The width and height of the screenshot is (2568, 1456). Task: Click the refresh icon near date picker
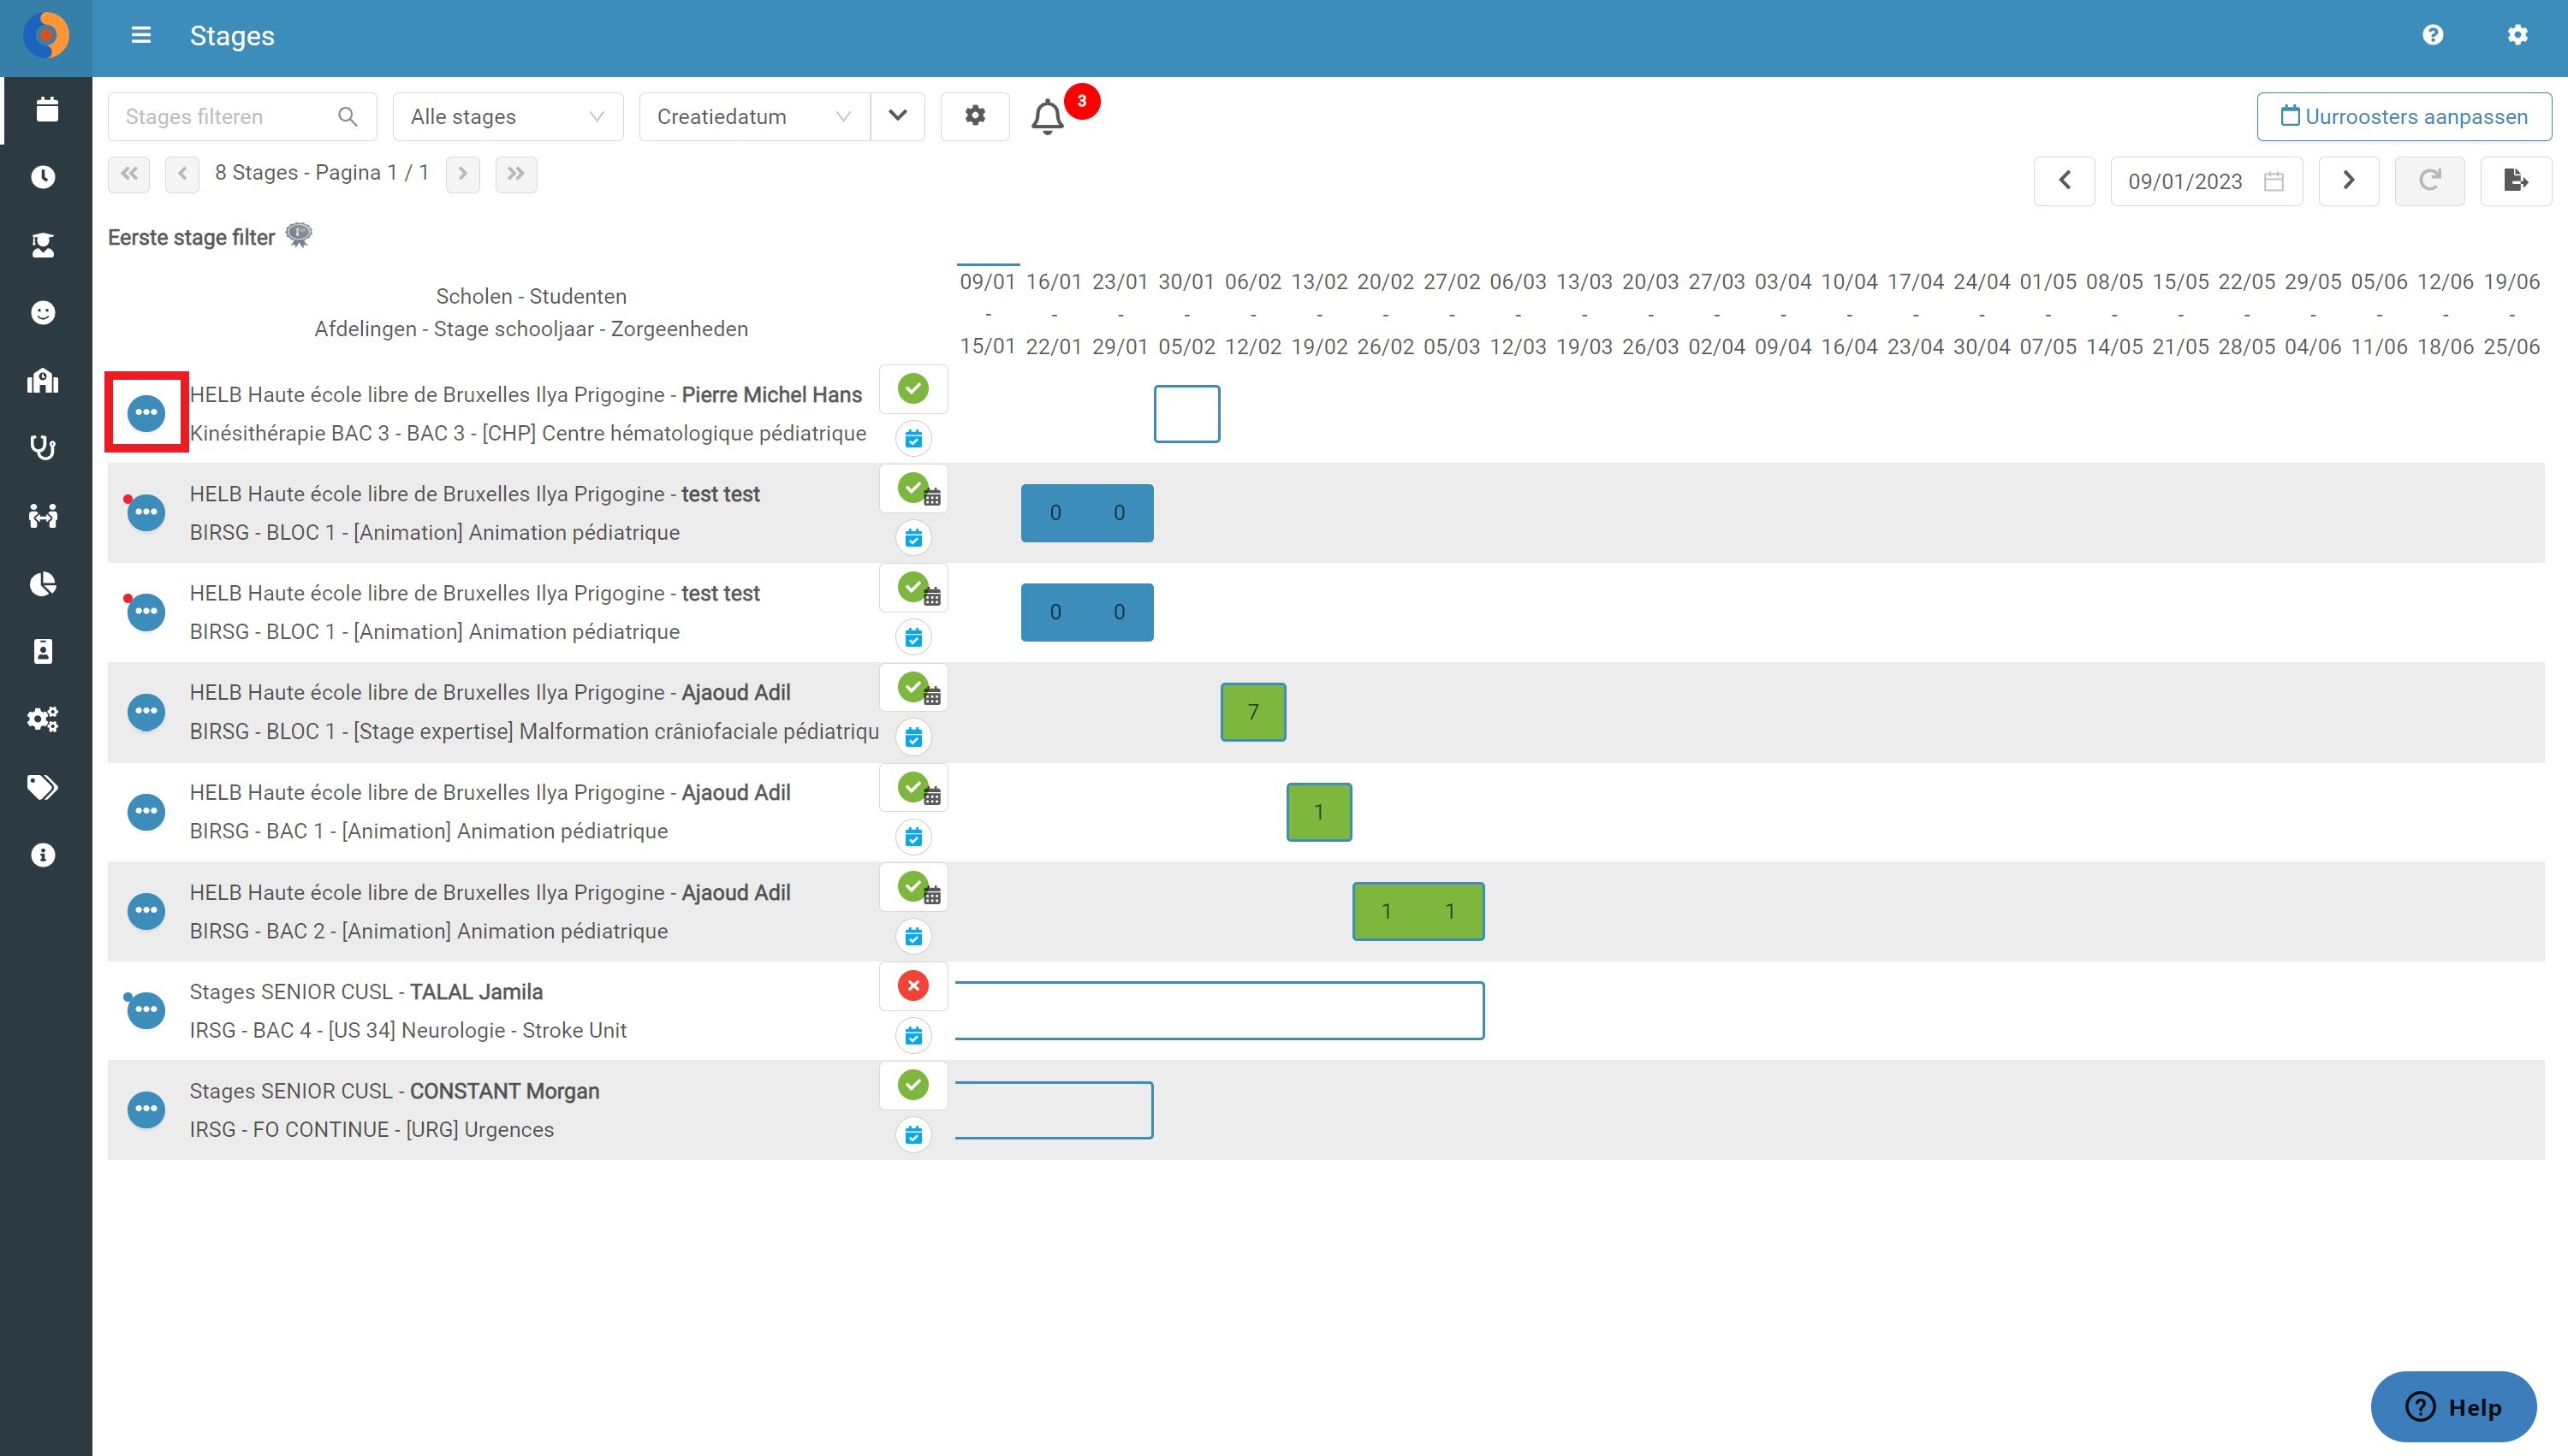tap(2429, 181)
